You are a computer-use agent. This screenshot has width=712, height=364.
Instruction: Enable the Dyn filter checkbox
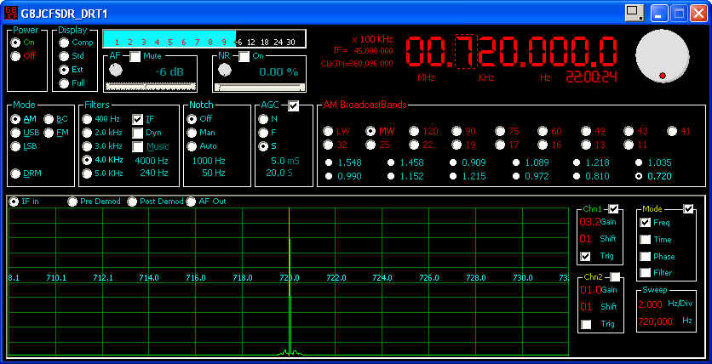(x=138, y=133)
